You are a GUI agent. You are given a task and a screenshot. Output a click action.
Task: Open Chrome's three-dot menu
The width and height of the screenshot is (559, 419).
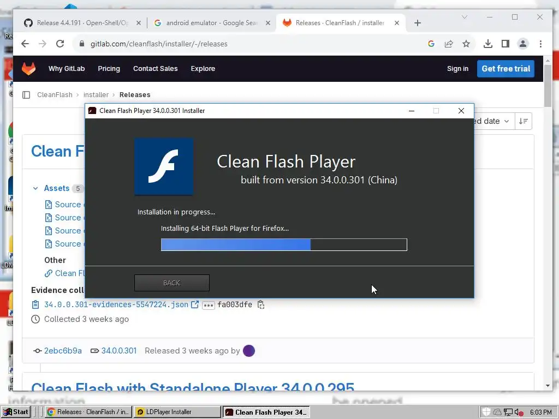pos(541,44)
